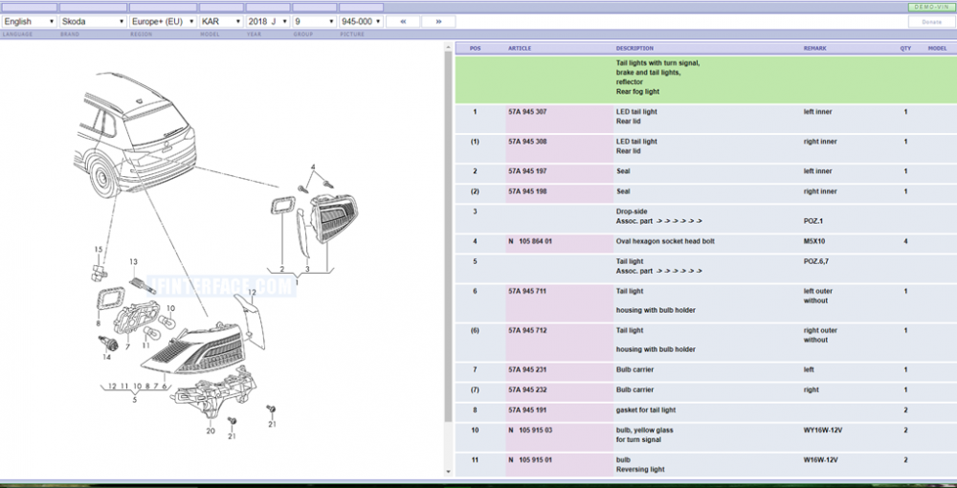957x488 pixels.
Task: Open the Model dropdown showing KAR
Action: pos(220,21)
